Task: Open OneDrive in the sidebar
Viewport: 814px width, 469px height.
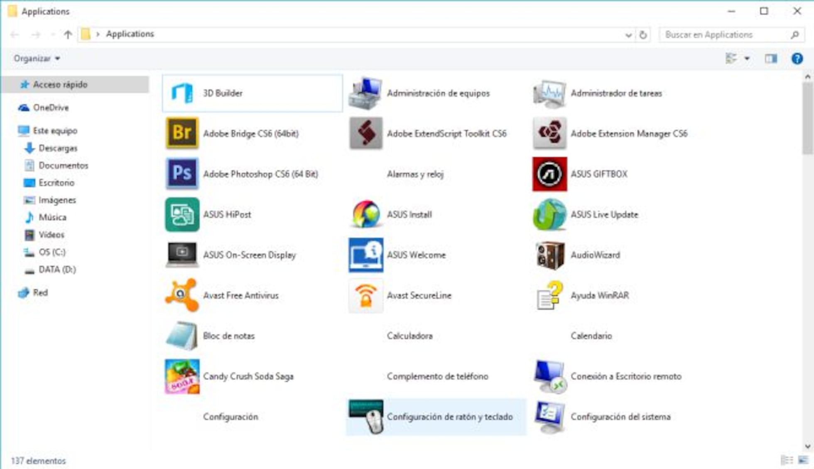Action: (51, 107)
